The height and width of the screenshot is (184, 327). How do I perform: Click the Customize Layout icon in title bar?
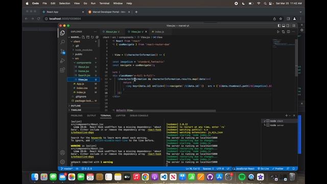294,26
